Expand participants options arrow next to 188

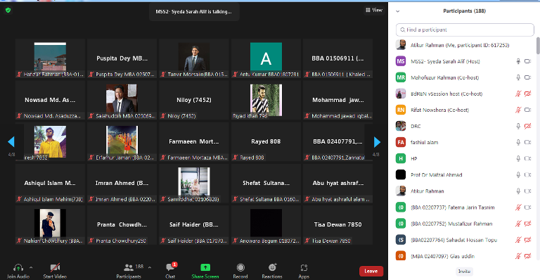(x=150, y=267)
